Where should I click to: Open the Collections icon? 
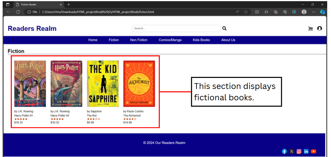point(275,12)
